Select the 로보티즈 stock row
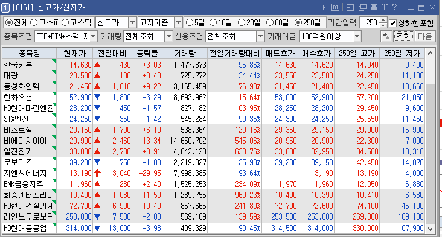The height and width of the screenshot is (237, 442). click(213, 162)
